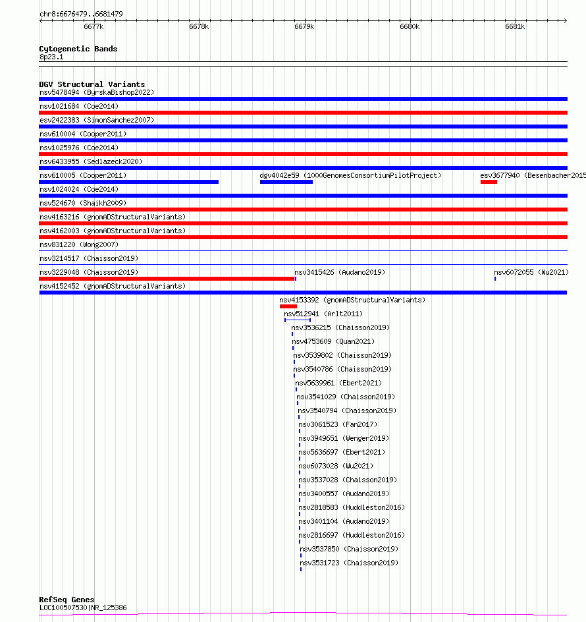Click the 6678k ruler tick label

[x=199, y=26]
